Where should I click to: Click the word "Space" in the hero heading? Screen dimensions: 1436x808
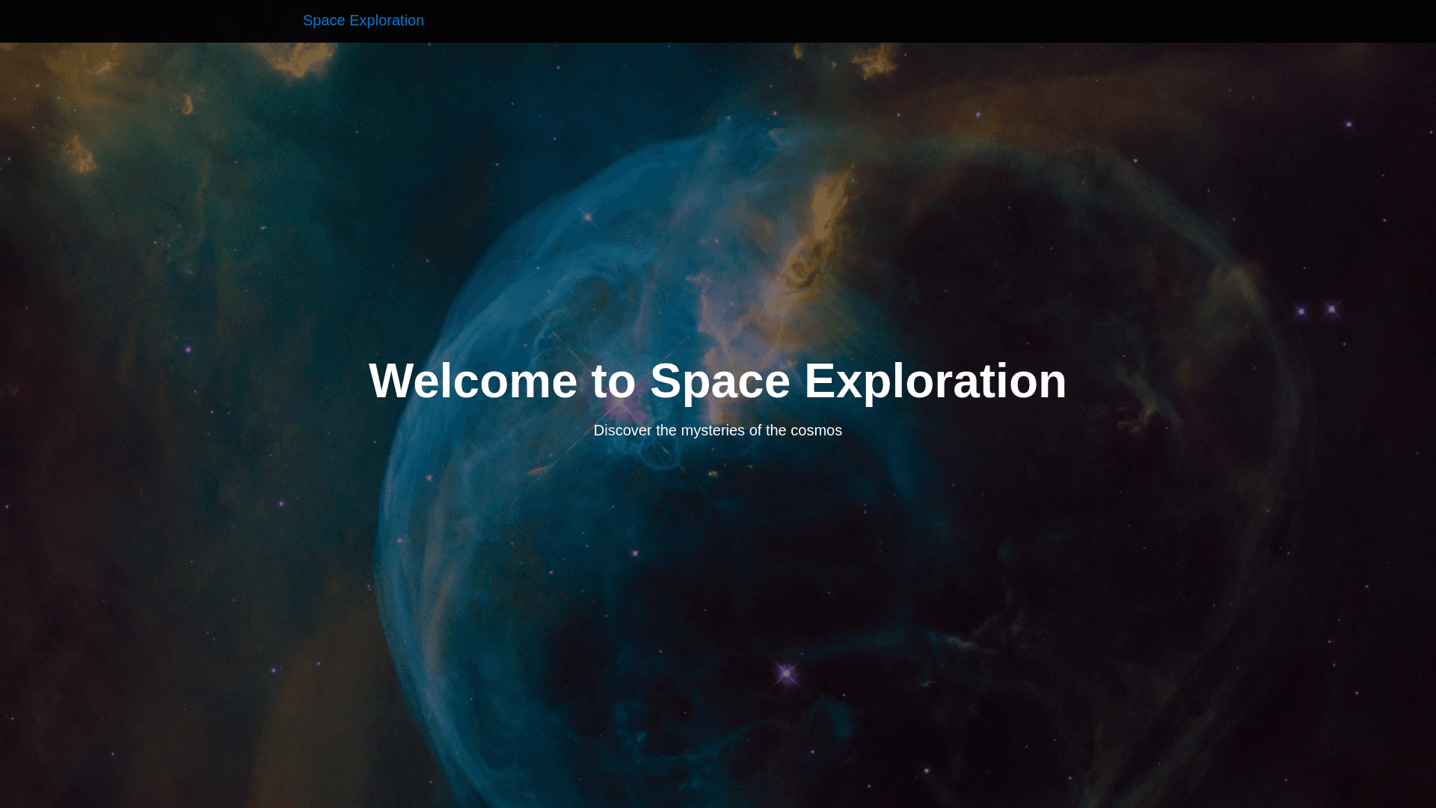pos(719,381)
